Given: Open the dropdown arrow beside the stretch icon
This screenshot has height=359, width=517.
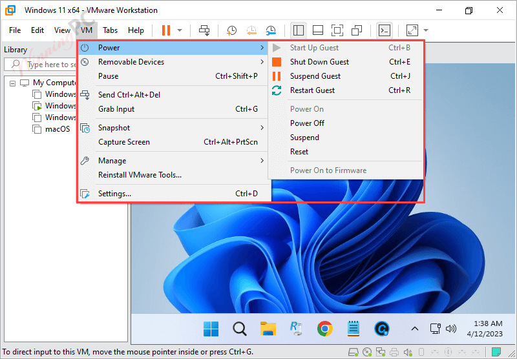Looking at the screenshot, I should click(x=426, y=30).
